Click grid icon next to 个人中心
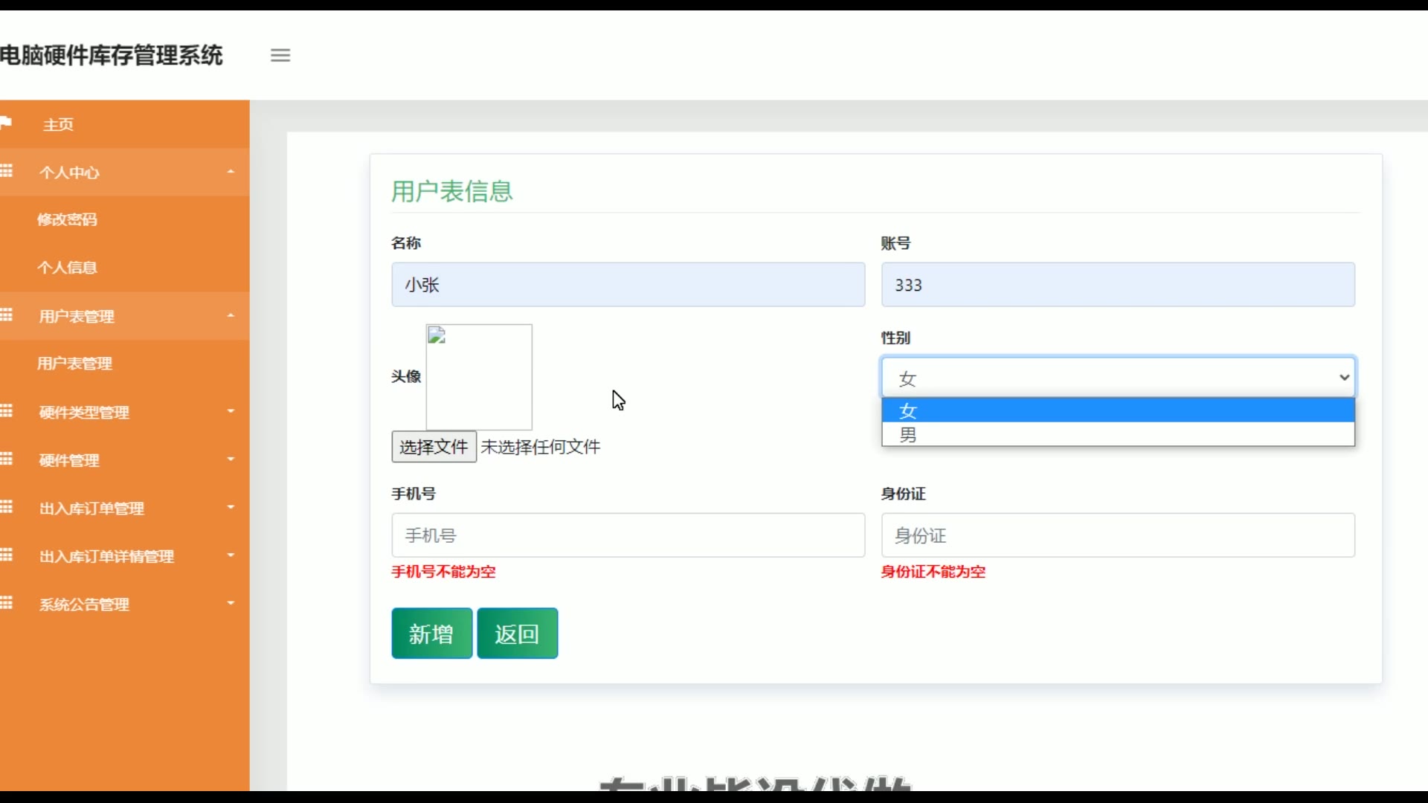1428x803 pixels. coord(7,171)
